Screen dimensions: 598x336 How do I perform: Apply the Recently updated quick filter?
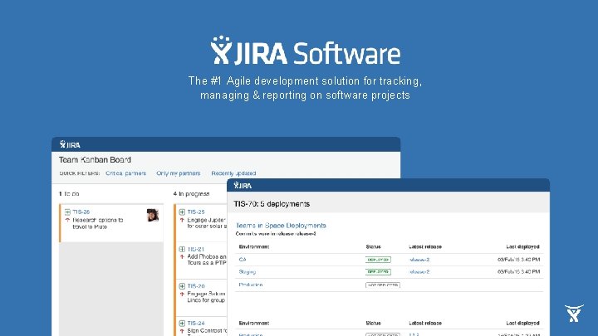click(233, 173)
